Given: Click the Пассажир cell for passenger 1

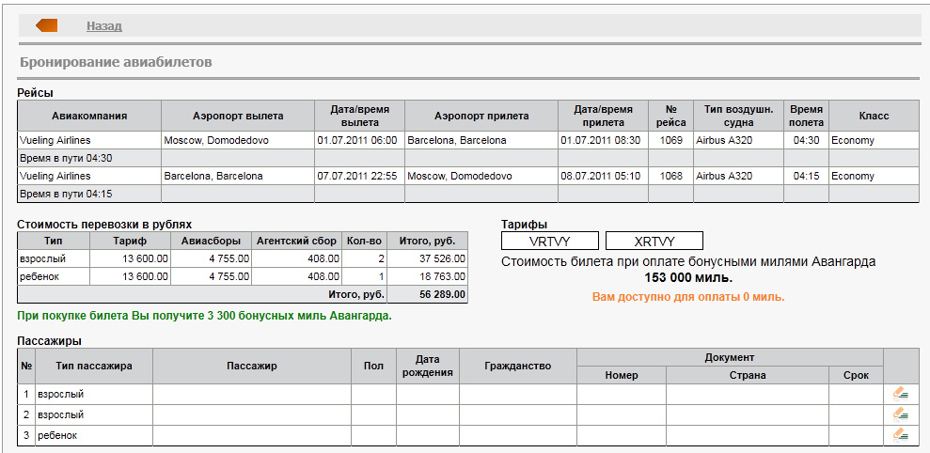Looking at the screenshot, I should point(251,394).
